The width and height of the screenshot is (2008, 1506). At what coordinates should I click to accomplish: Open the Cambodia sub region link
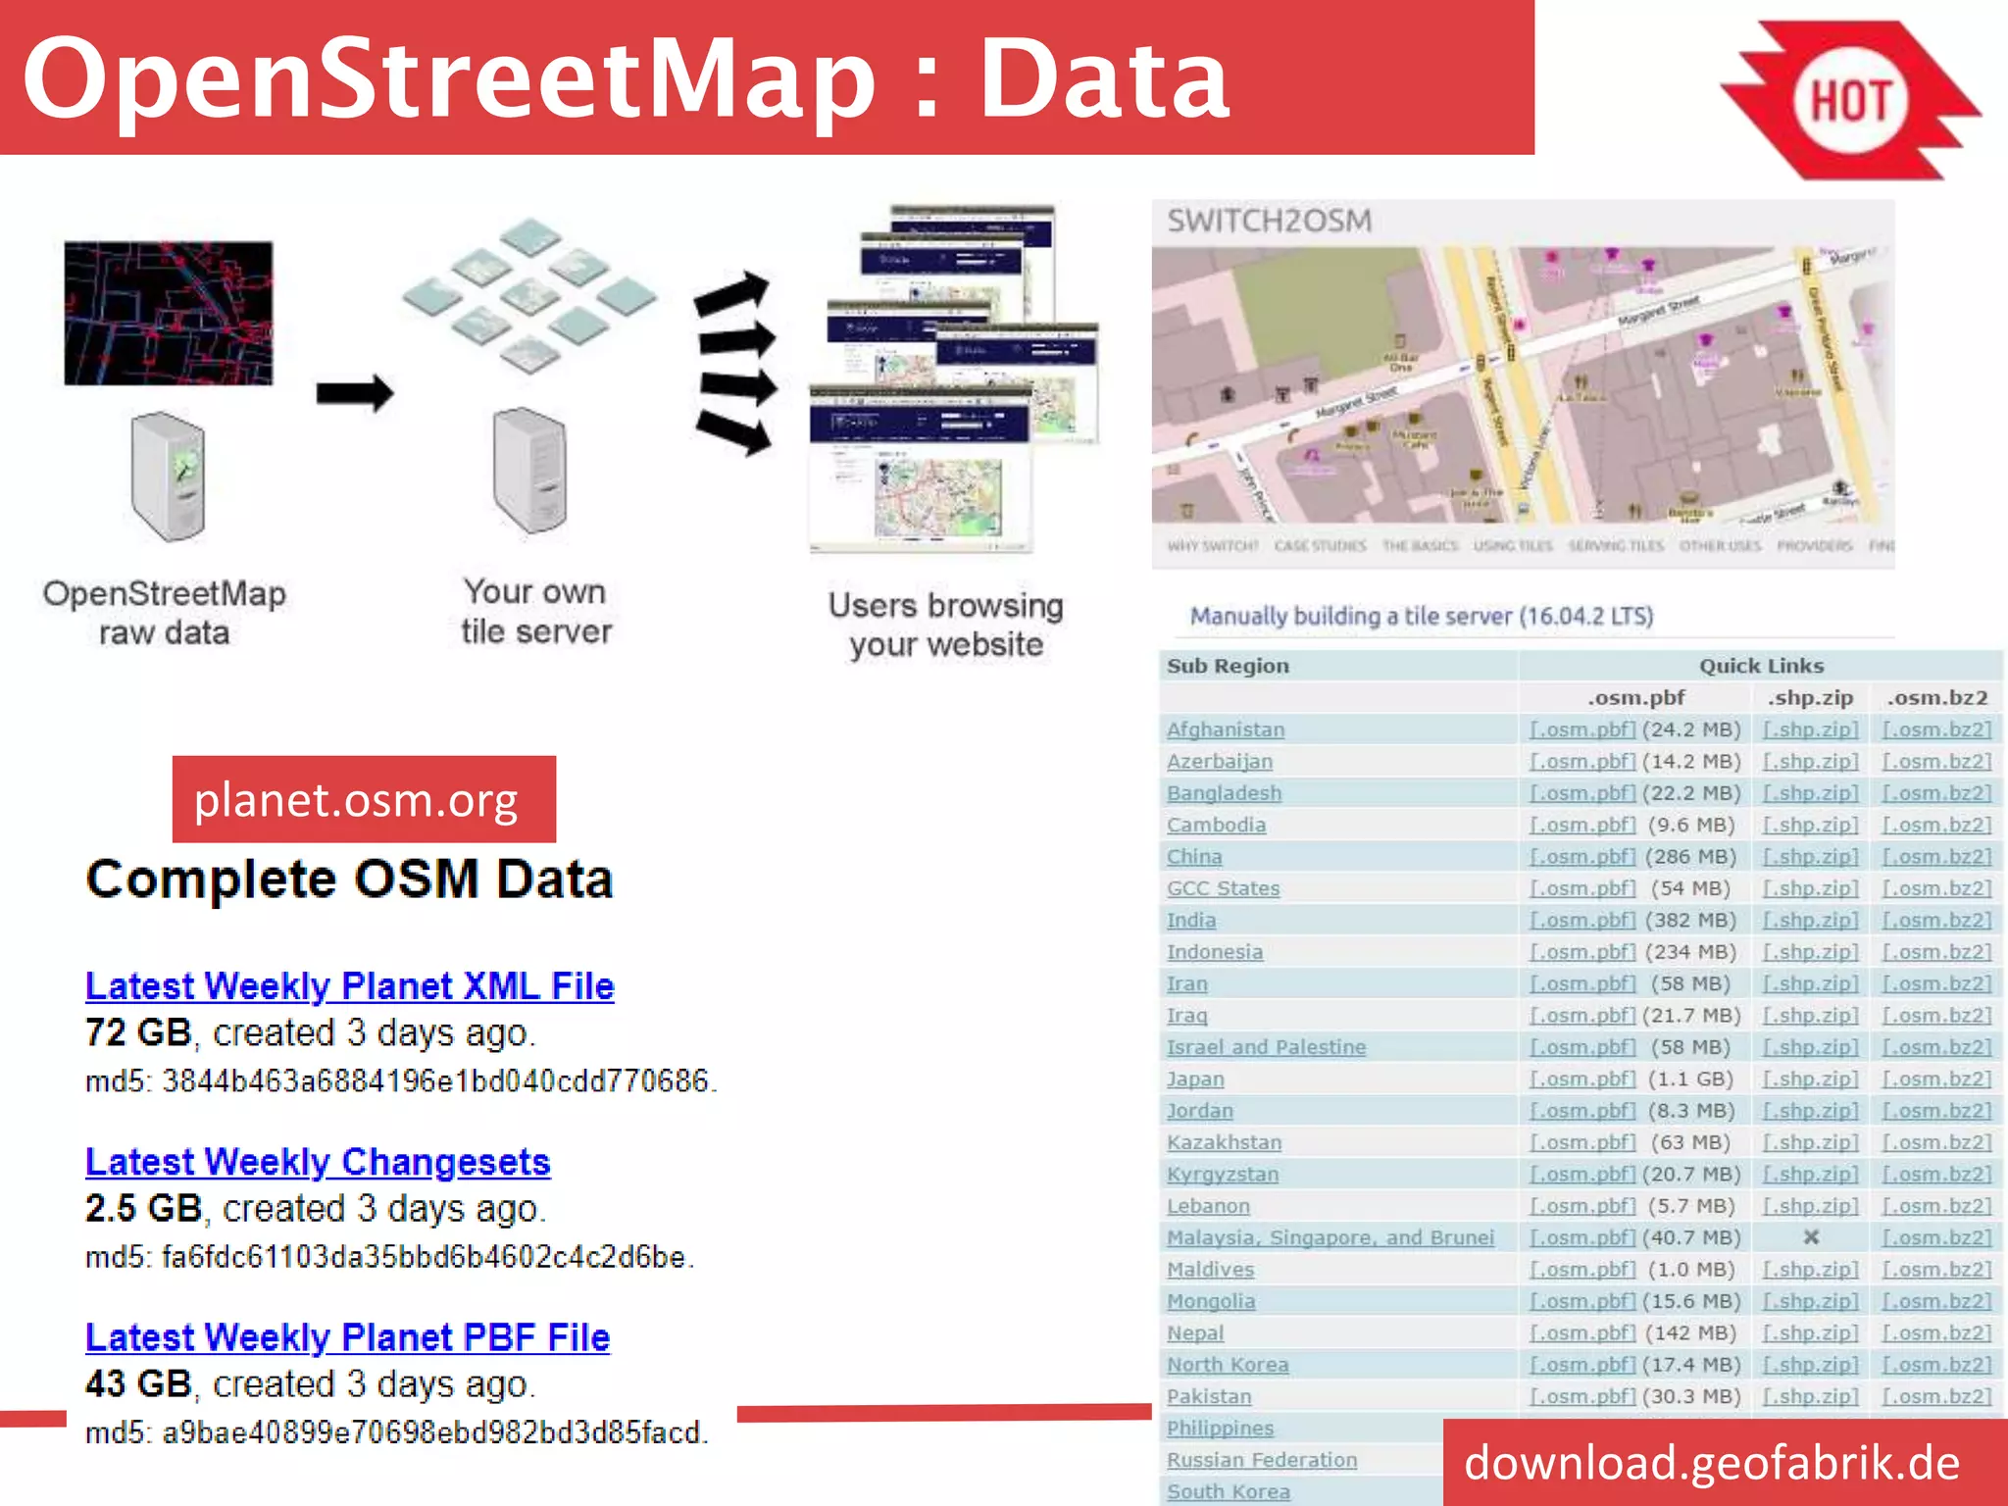pos(1216,825)
